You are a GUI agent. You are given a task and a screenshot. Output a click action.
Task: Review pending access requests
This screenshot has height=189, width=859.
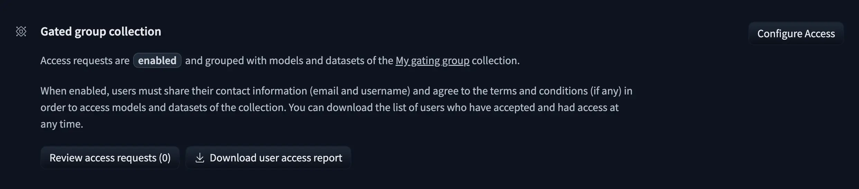pyautogui.click(x=110, y=158)
